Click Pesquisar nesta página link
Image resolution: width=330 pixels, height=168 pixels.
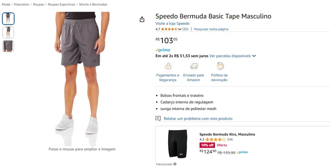(x=211, y=29)
